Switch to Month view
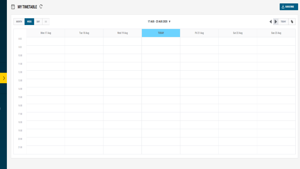 (19, 22)
